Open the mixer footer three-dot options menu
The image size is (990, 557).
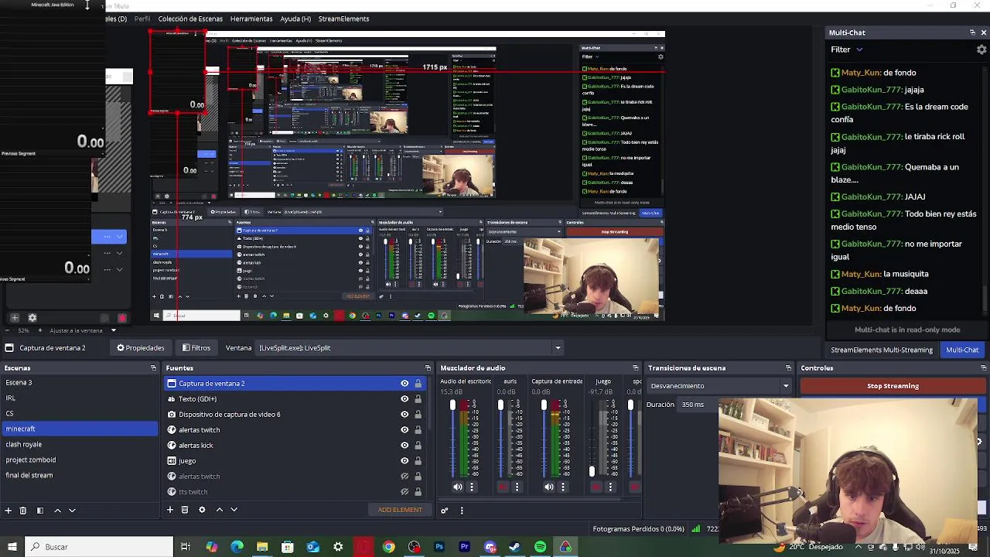(462, 511)
